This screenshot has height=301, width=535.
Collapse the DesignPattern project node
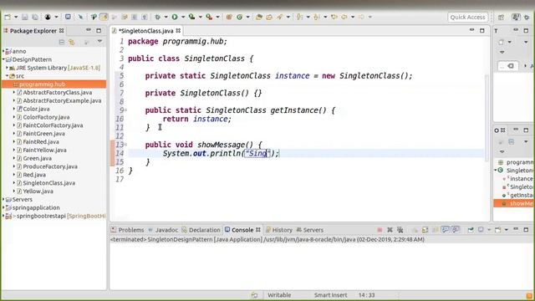click(3, 59)
